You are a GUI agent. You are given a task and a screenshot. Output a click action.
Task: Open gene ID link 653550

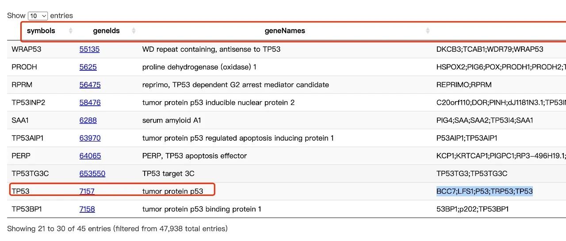[92, 173]
